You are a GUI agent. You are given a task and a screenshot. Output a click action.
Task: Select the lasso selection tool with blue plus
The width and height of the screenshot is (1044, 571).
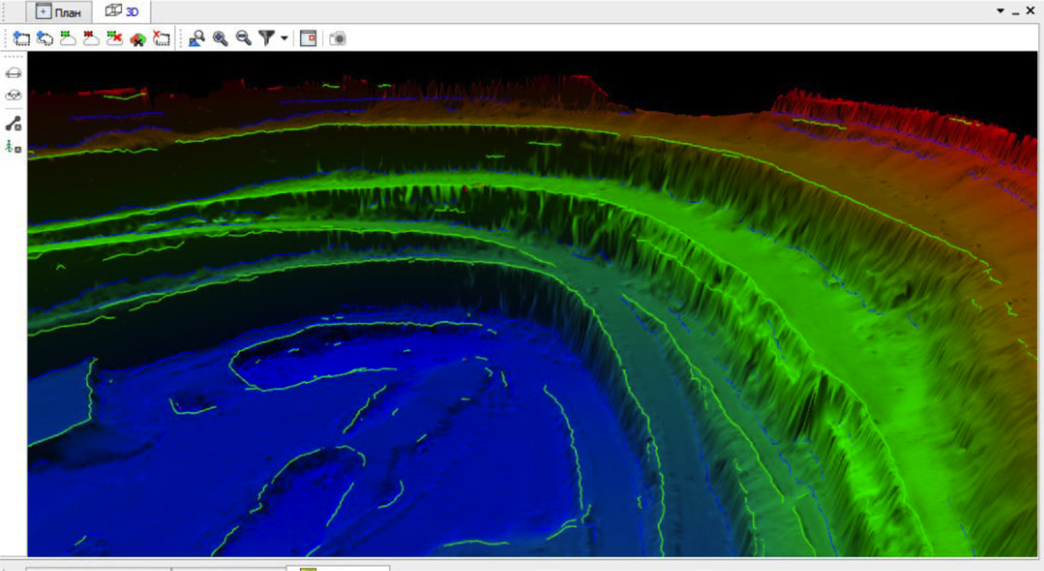point(44,38)
